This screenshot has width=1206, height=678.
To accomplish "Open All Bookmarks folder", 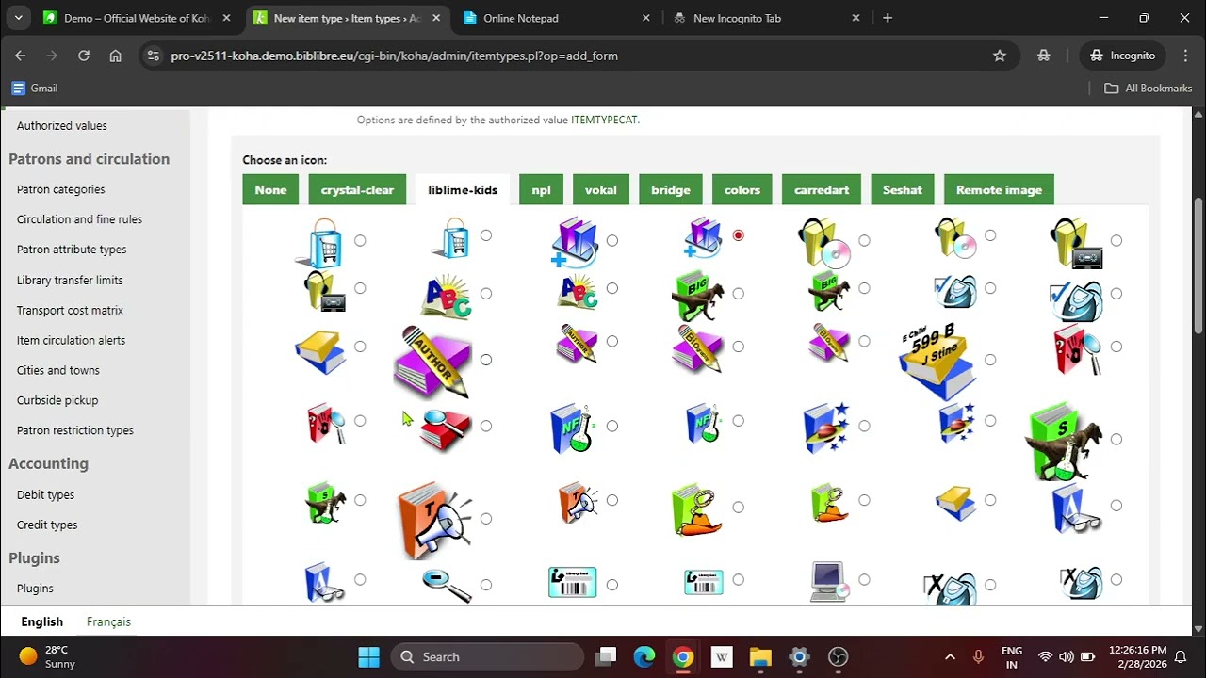I will click(1149, 88).
